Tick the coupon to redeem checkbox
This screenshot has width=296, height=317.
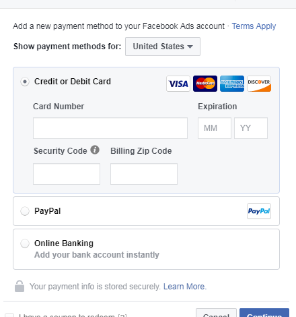point(9,315)
